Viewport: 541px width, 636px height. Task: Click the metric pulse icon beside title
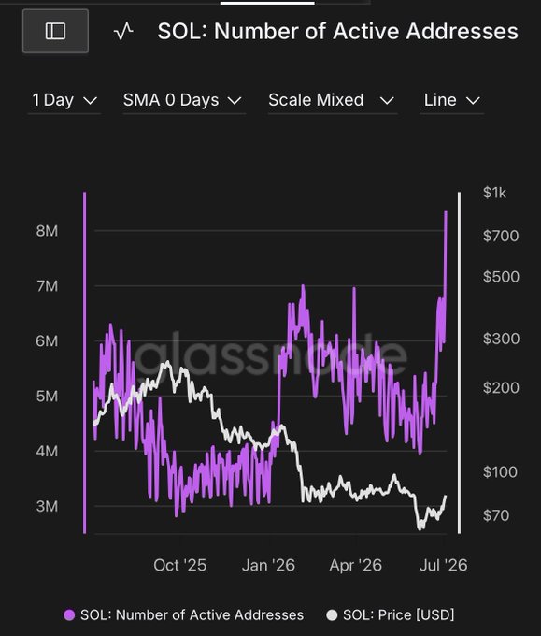[x=123, y=31]
